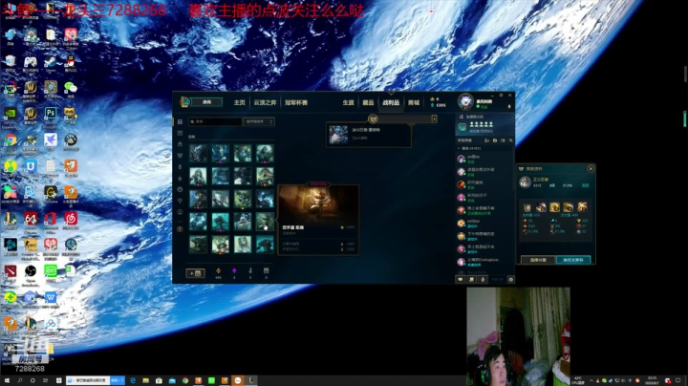Image resolution: width=688 pixels, height=386 pixels.
Task: Click the gold-bordered button in the player popup
Action: click(x=538, y=260)
